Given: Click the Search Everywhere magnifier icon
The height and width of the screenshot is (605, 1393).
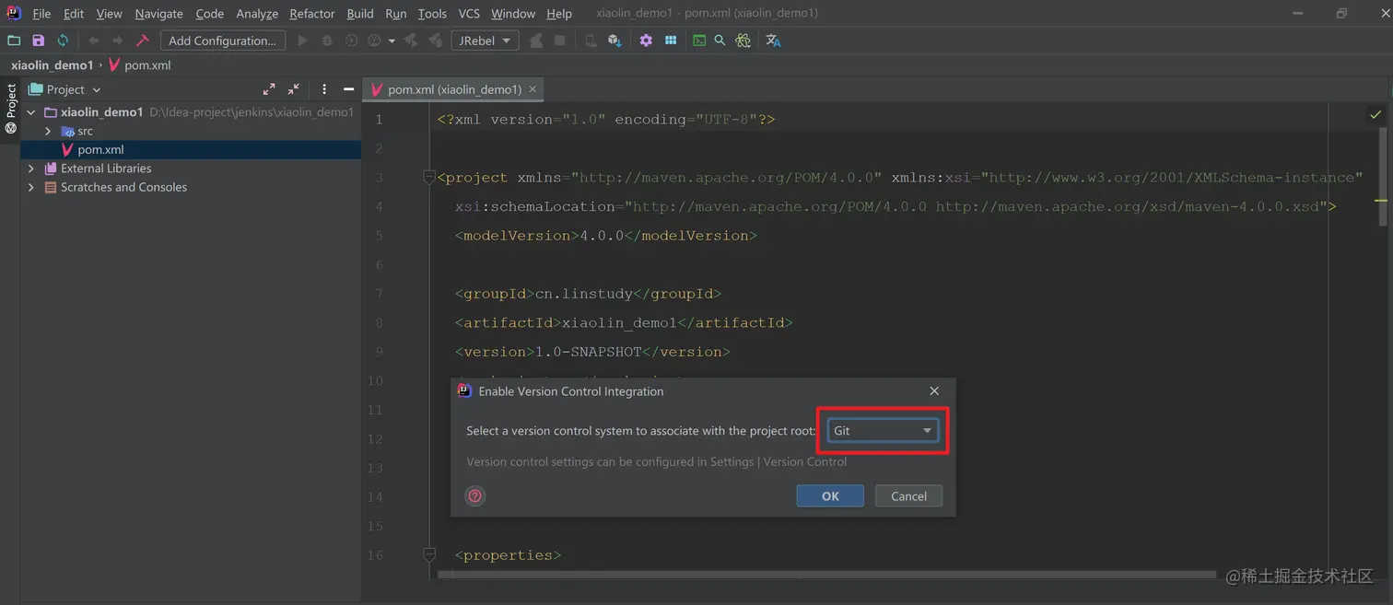Looking at the screenshot, I should [720, 41].
